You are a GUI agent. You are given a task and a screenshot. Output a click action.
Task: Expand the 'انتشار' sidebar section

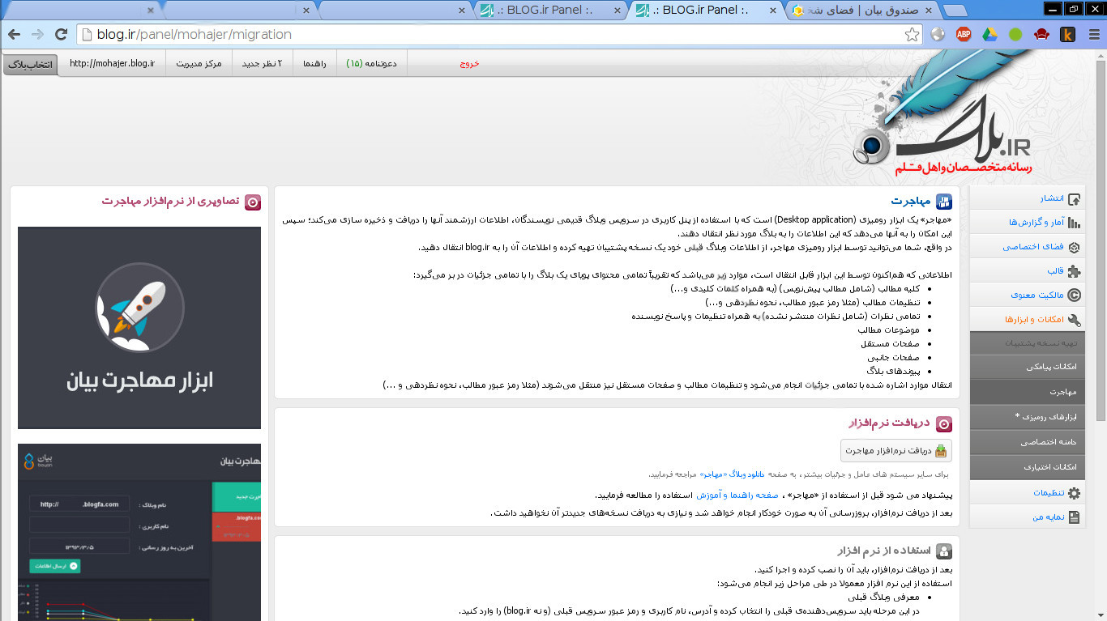[x=1028, y=198]
